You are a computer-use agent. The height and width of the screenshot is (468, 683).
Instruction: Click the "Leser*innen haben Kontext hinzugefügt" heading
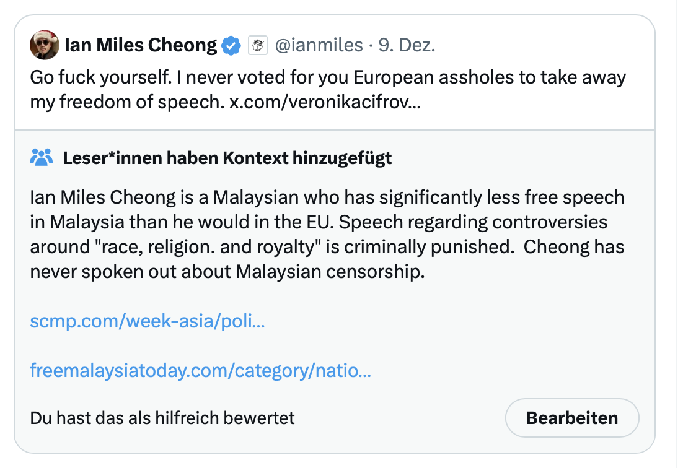(x=227, y=158)
